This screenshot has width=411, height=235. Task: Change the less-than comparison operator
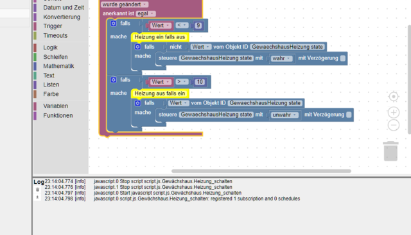[182, 25]
